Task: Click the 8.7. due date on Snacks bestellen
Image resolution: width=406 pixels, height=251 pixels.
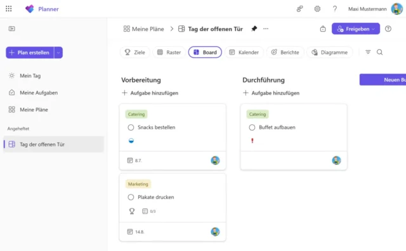Action: (134, 160)
